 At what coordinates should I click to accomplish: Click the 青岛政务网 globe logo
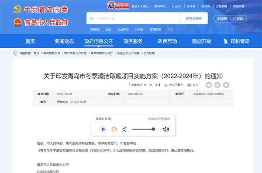(x=118, y=6)
